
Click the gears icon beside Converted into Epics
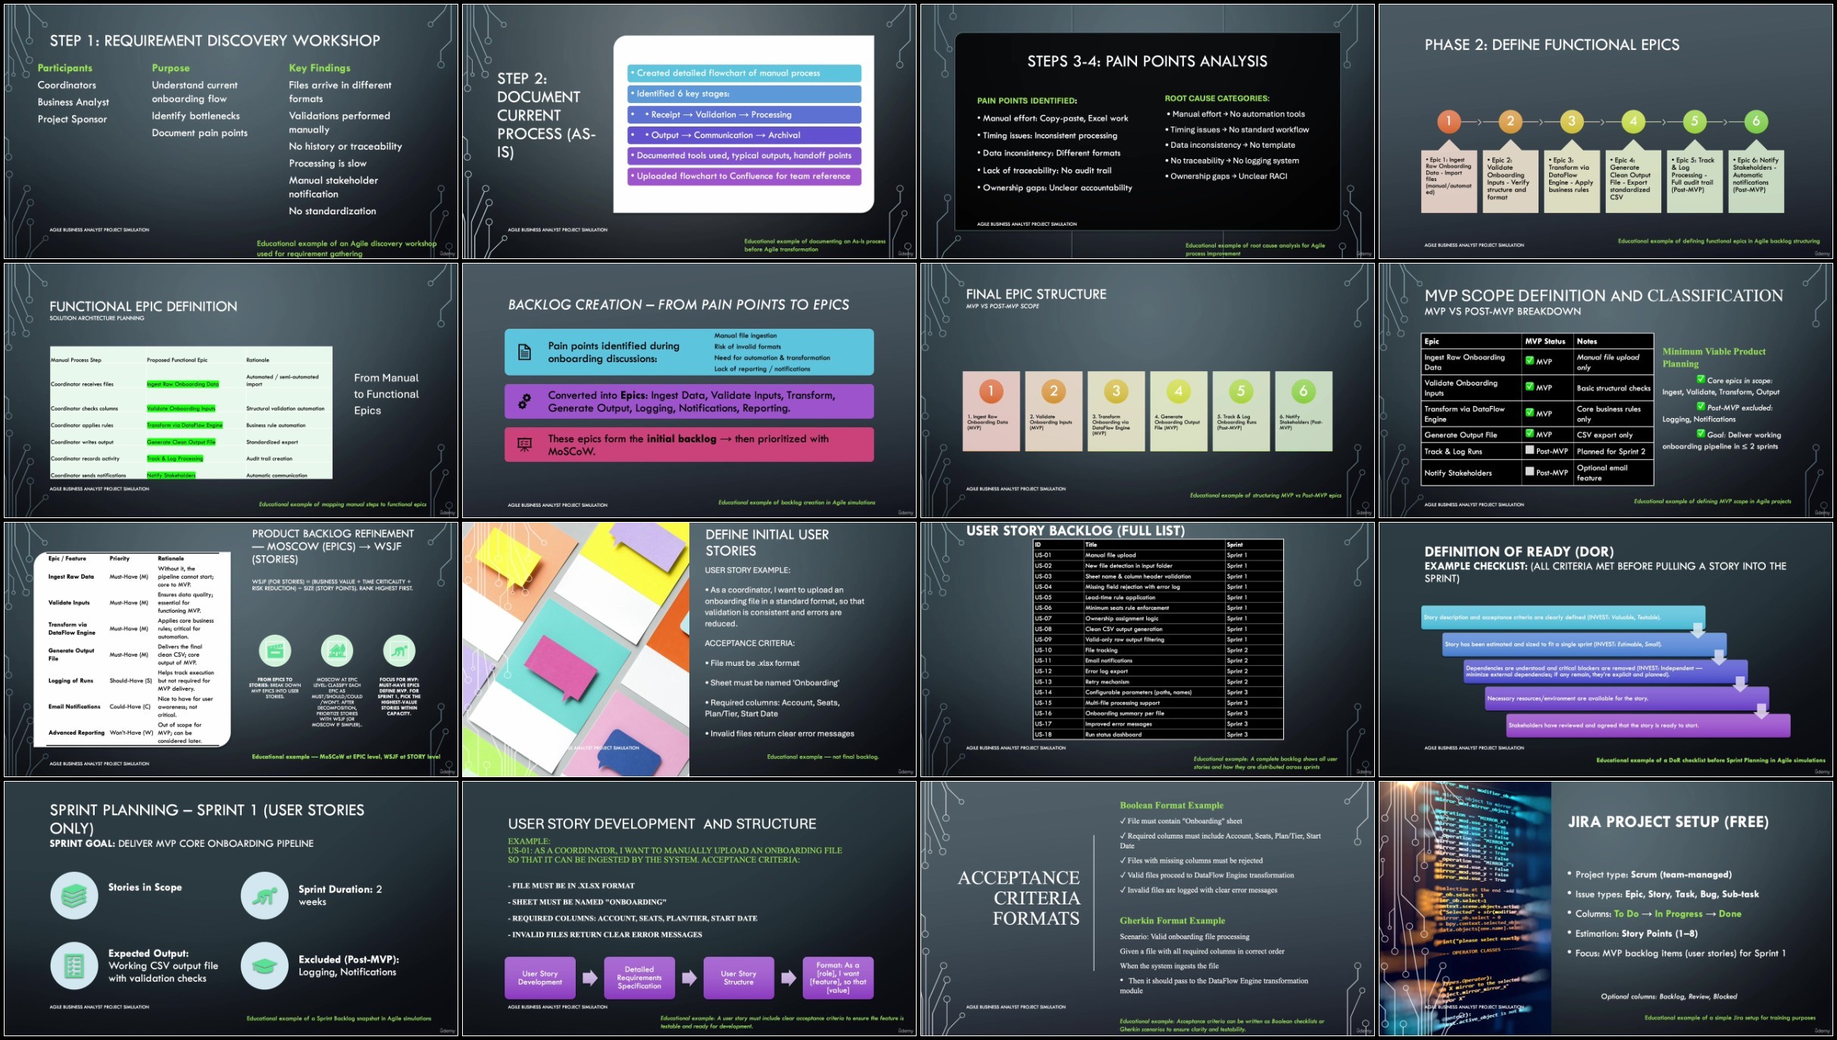tap(524, 401)
